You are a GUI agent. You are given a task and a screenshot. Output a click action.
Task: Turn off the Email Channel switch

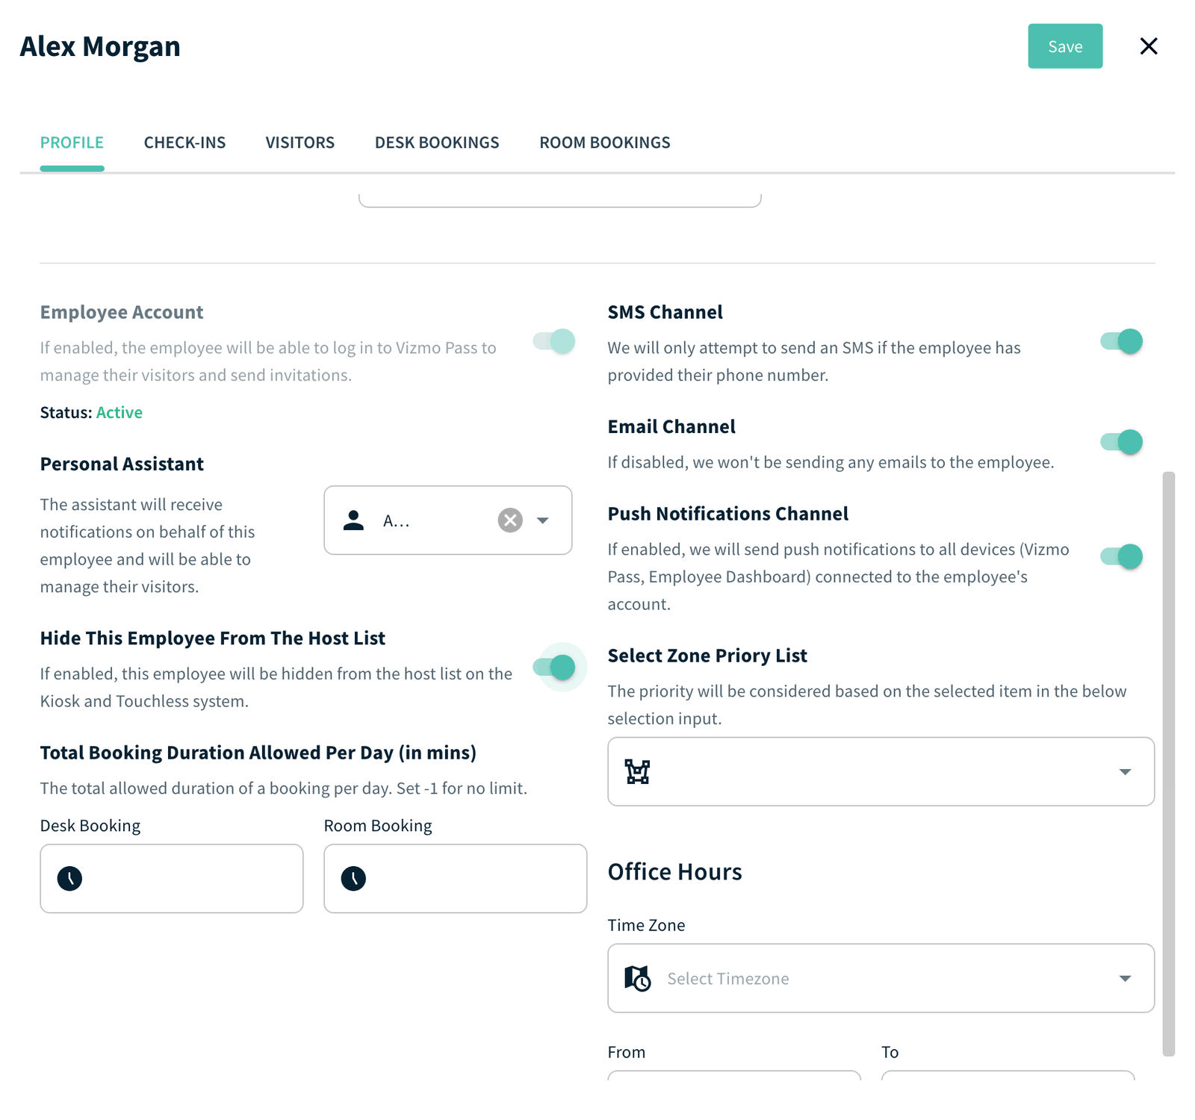click(1122, 442)
